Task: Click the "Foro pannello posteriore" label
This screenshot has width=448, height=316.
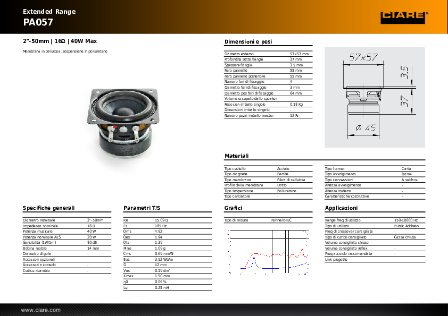Action: coord(245,76)
